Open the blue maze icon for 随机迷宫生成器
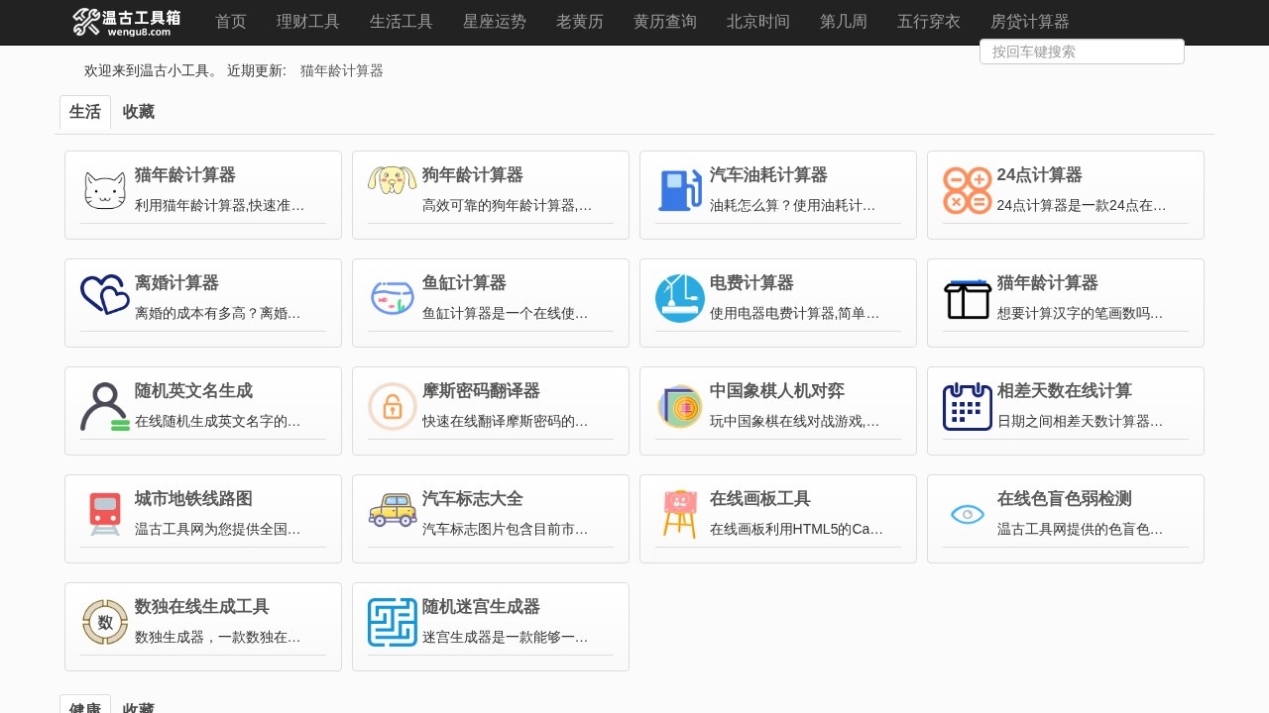The height and width of the screenshot is (713, 1269). click(392, 622)
